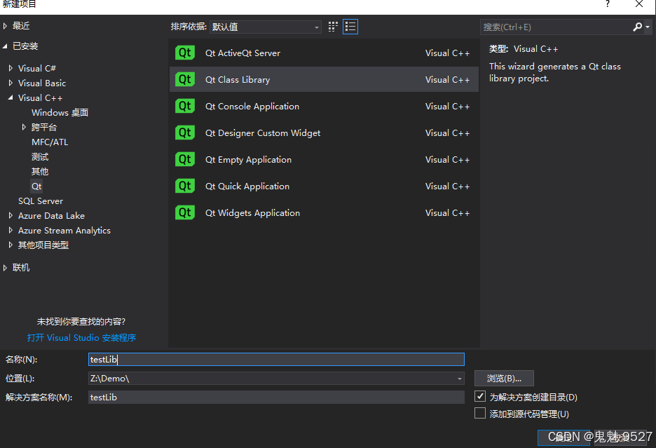
Task: Expand the 其他项目类型 node
Action: [11, 245]
